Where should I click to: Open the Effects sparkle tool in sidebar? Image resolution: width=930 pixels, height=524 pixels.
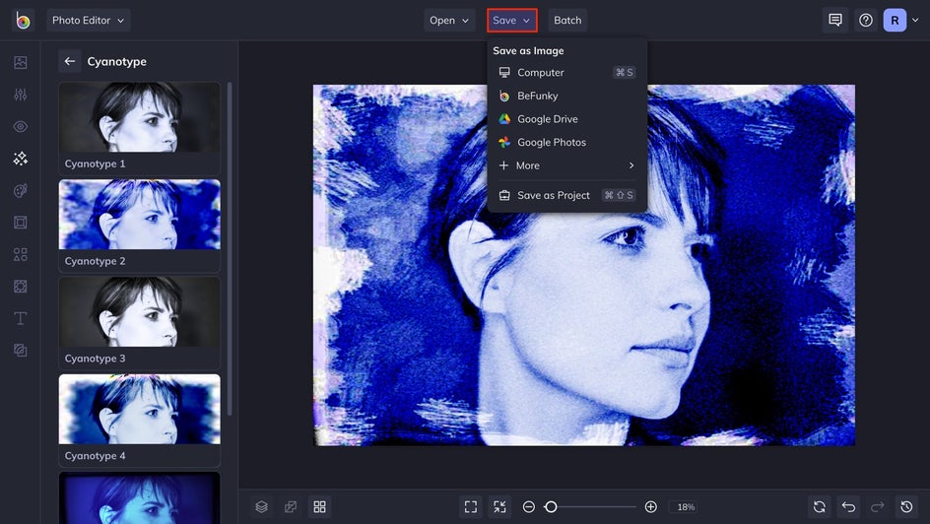pyautogui.click(x=20, y=159)
